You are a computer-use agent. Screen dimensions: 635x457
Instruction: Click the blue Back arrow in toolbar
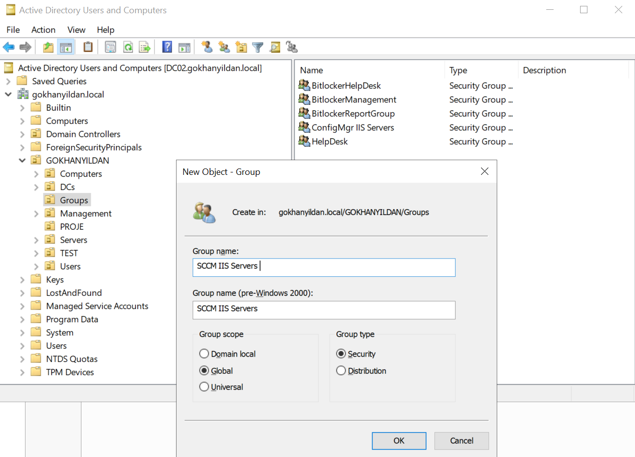[9, 47]
